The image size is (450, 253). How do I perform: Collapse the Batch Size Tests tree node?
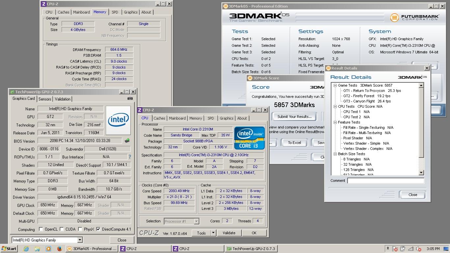coord(335,154)
